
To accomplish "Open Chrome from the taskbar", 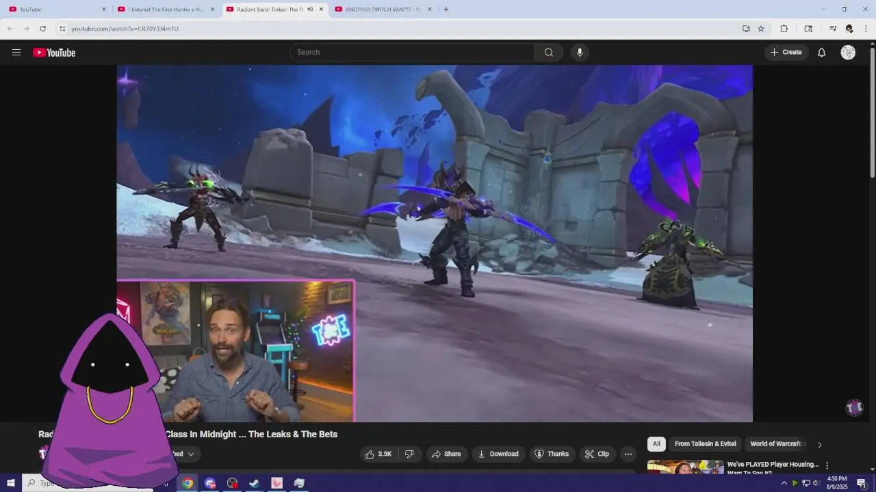I will [188, 483].
